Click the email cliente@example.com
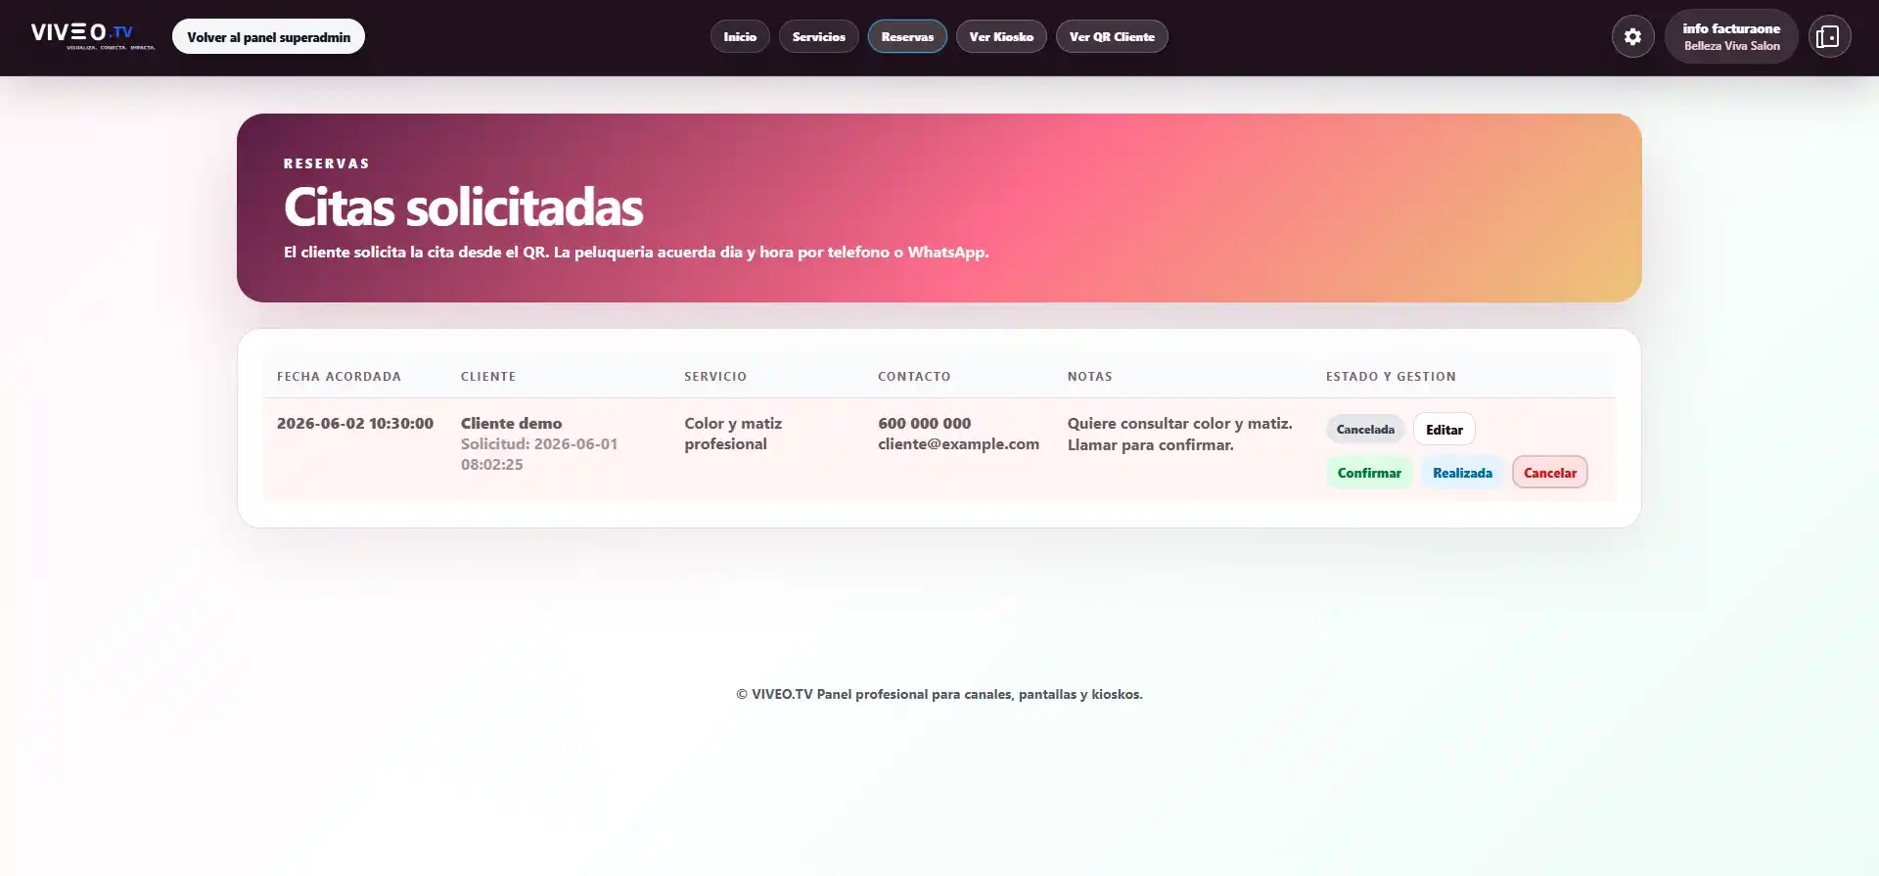 coord(958,444)
